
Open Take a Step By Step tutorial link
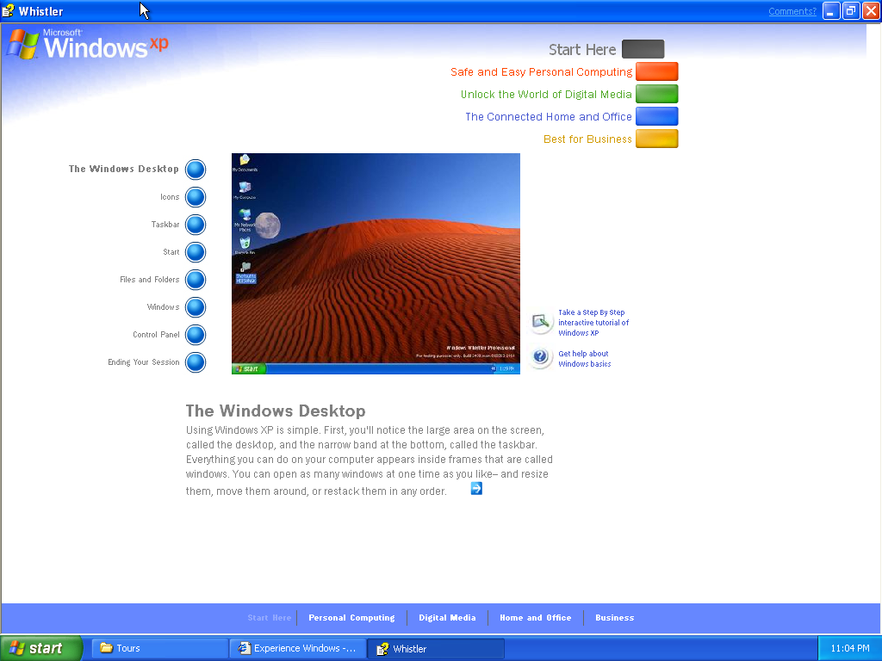tap(593, 323)
